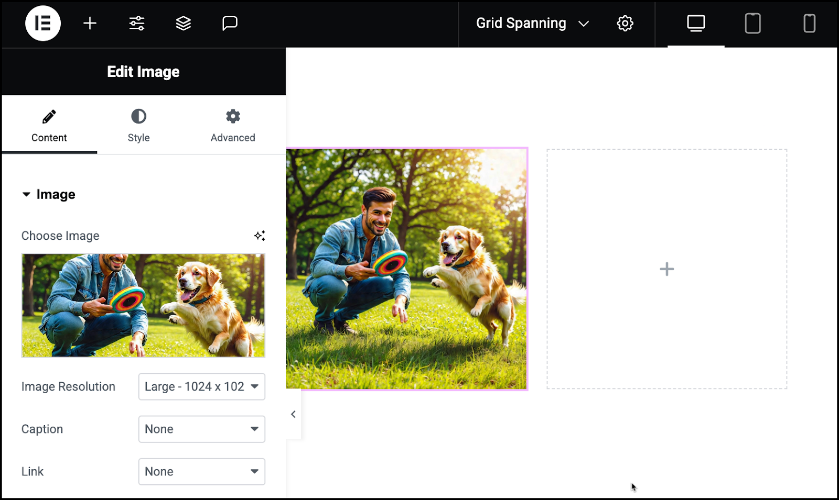839x500 pixels.
Task: Open the Structure layers icon
Action: point(183,24)
